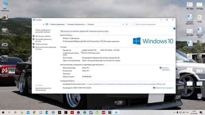Select the Рабы folder icon on the desktop
205x115 pixels.
[200, 19]
